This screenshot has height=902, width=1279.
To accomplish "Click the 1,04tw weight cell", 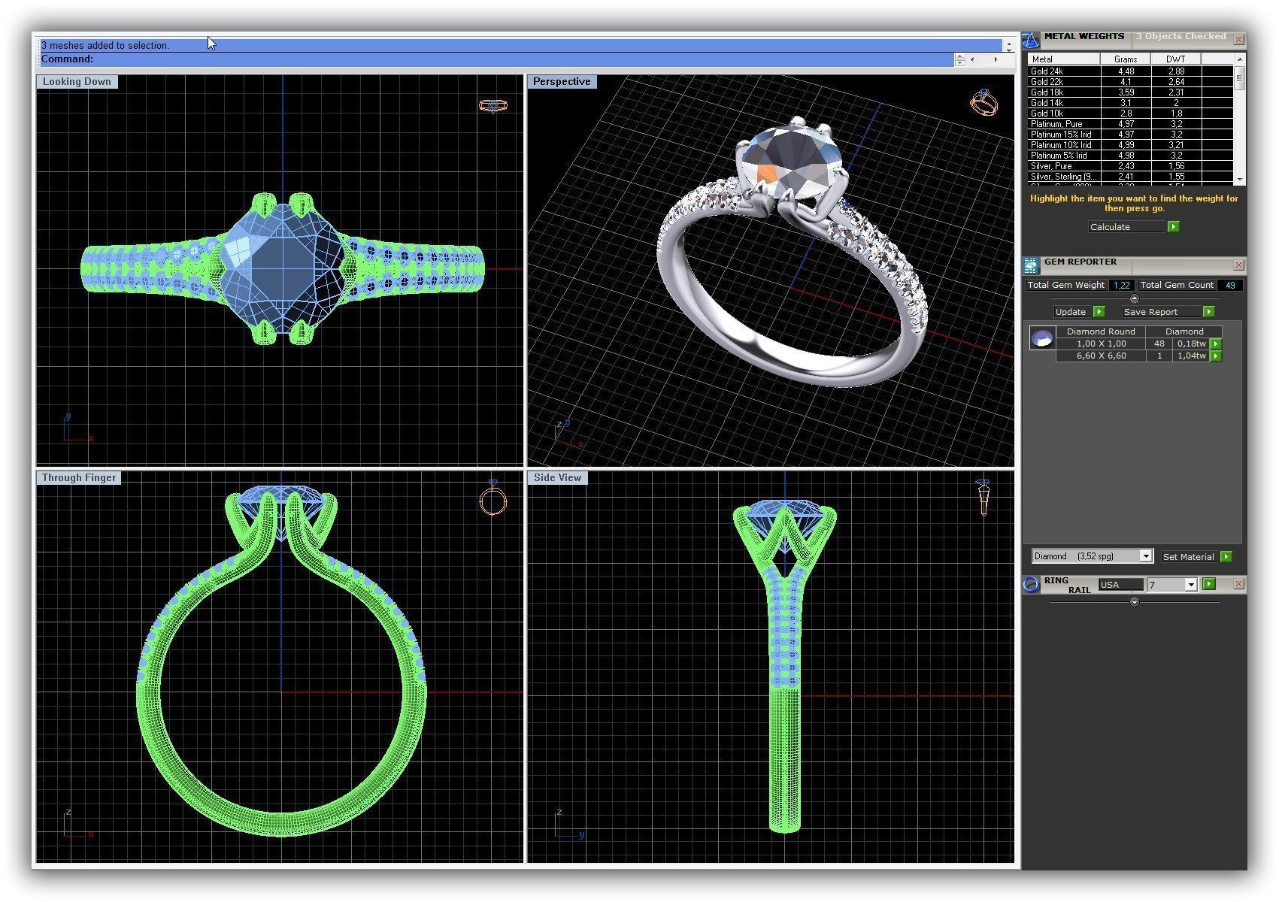I will point(1191,356).
